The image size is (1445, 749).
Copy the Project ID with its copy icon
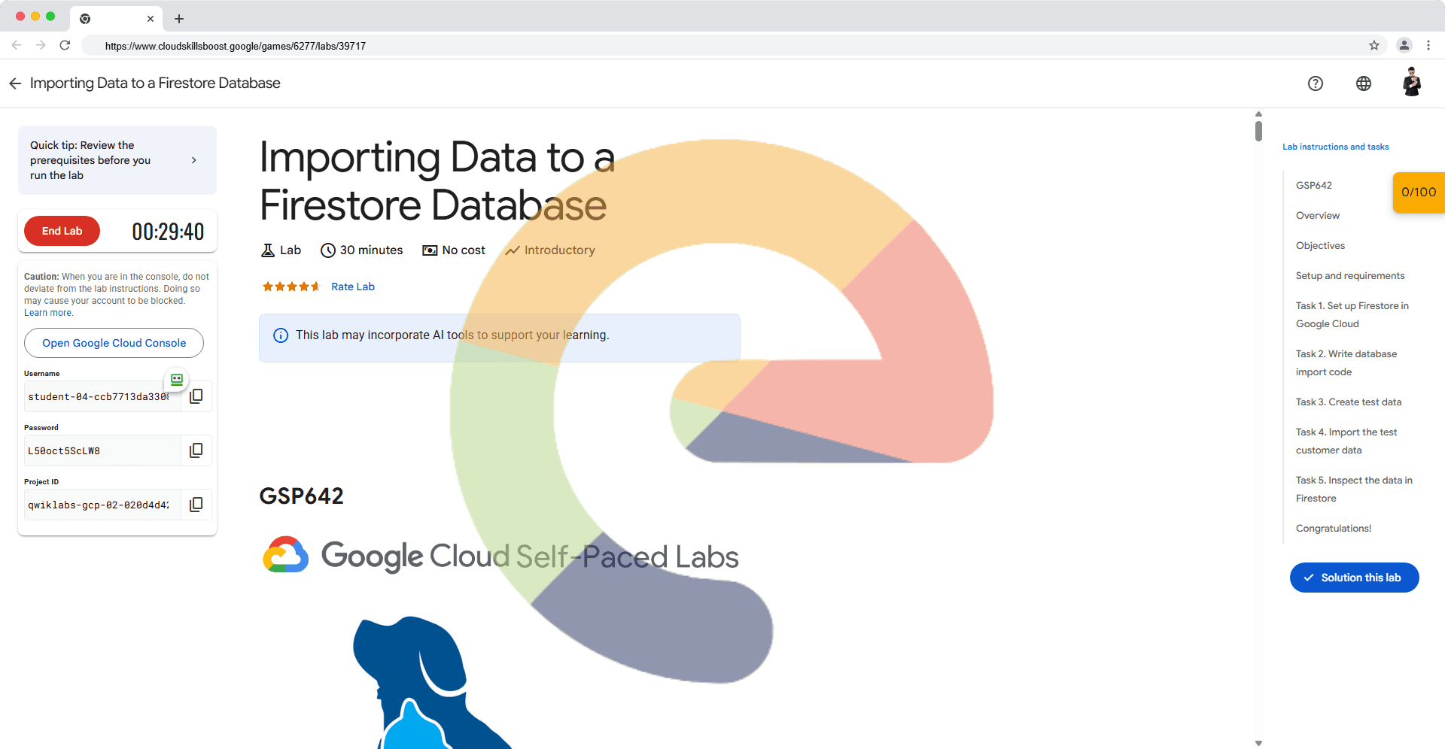(196, 505)
